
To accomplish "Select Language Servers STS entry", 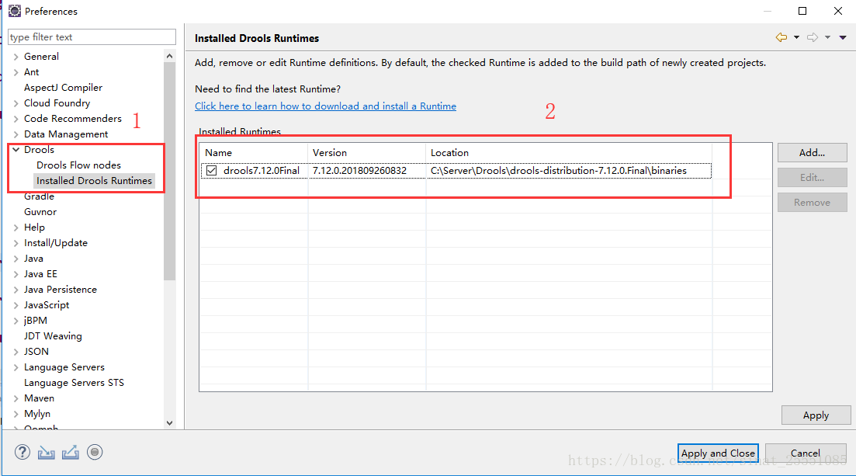I will (74, 383).
